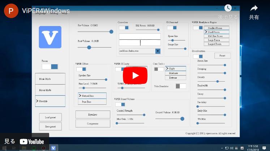Select Large Room headphone option
The image size is (270, 151).
pos(217,40)
